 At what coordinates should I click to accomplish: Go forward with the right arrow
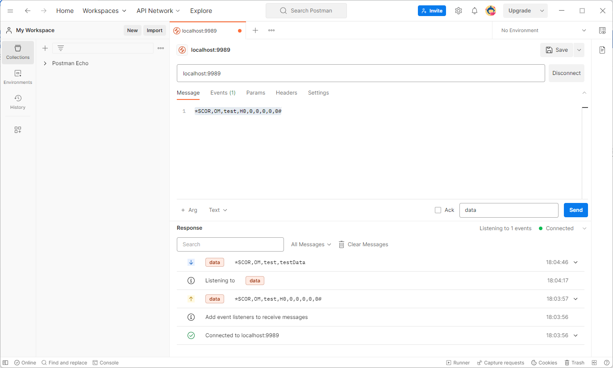[x=44, y=11]
